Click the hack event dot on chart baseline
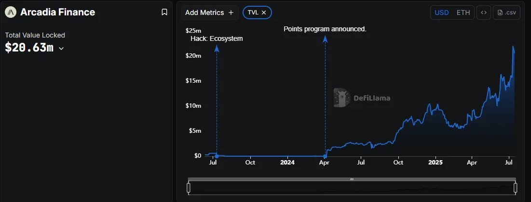The height and width of the screenshot is (202, 531). (x=217, y=156)
